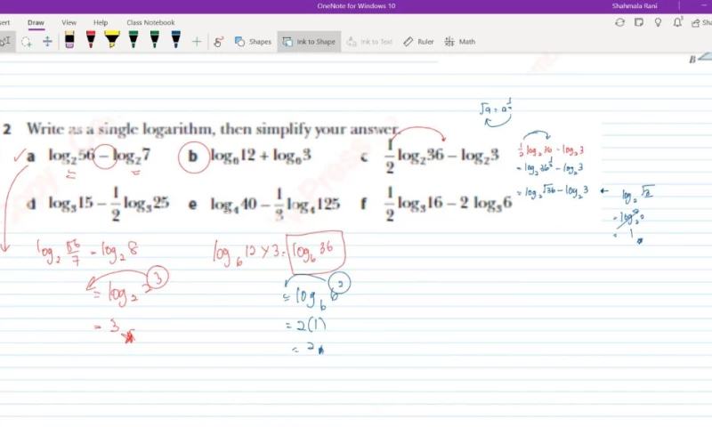Image resolution: width=712 pixels, height=427 pixels.
Task: Click problem b 'log₆12 + log₆3'
Action: click(x=261, y=156)
